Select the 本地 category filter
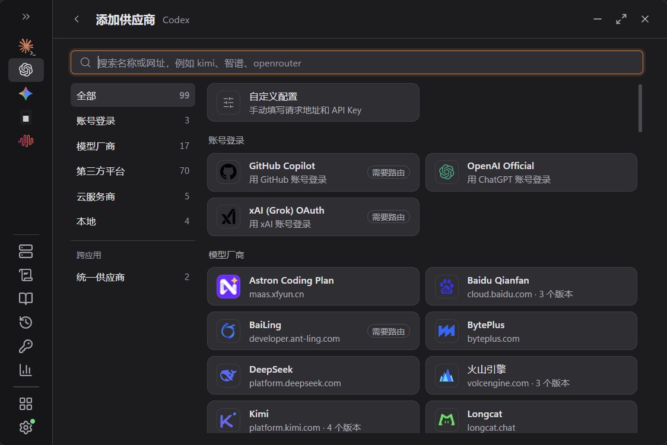667x445 pixels. tap(133, 221)
